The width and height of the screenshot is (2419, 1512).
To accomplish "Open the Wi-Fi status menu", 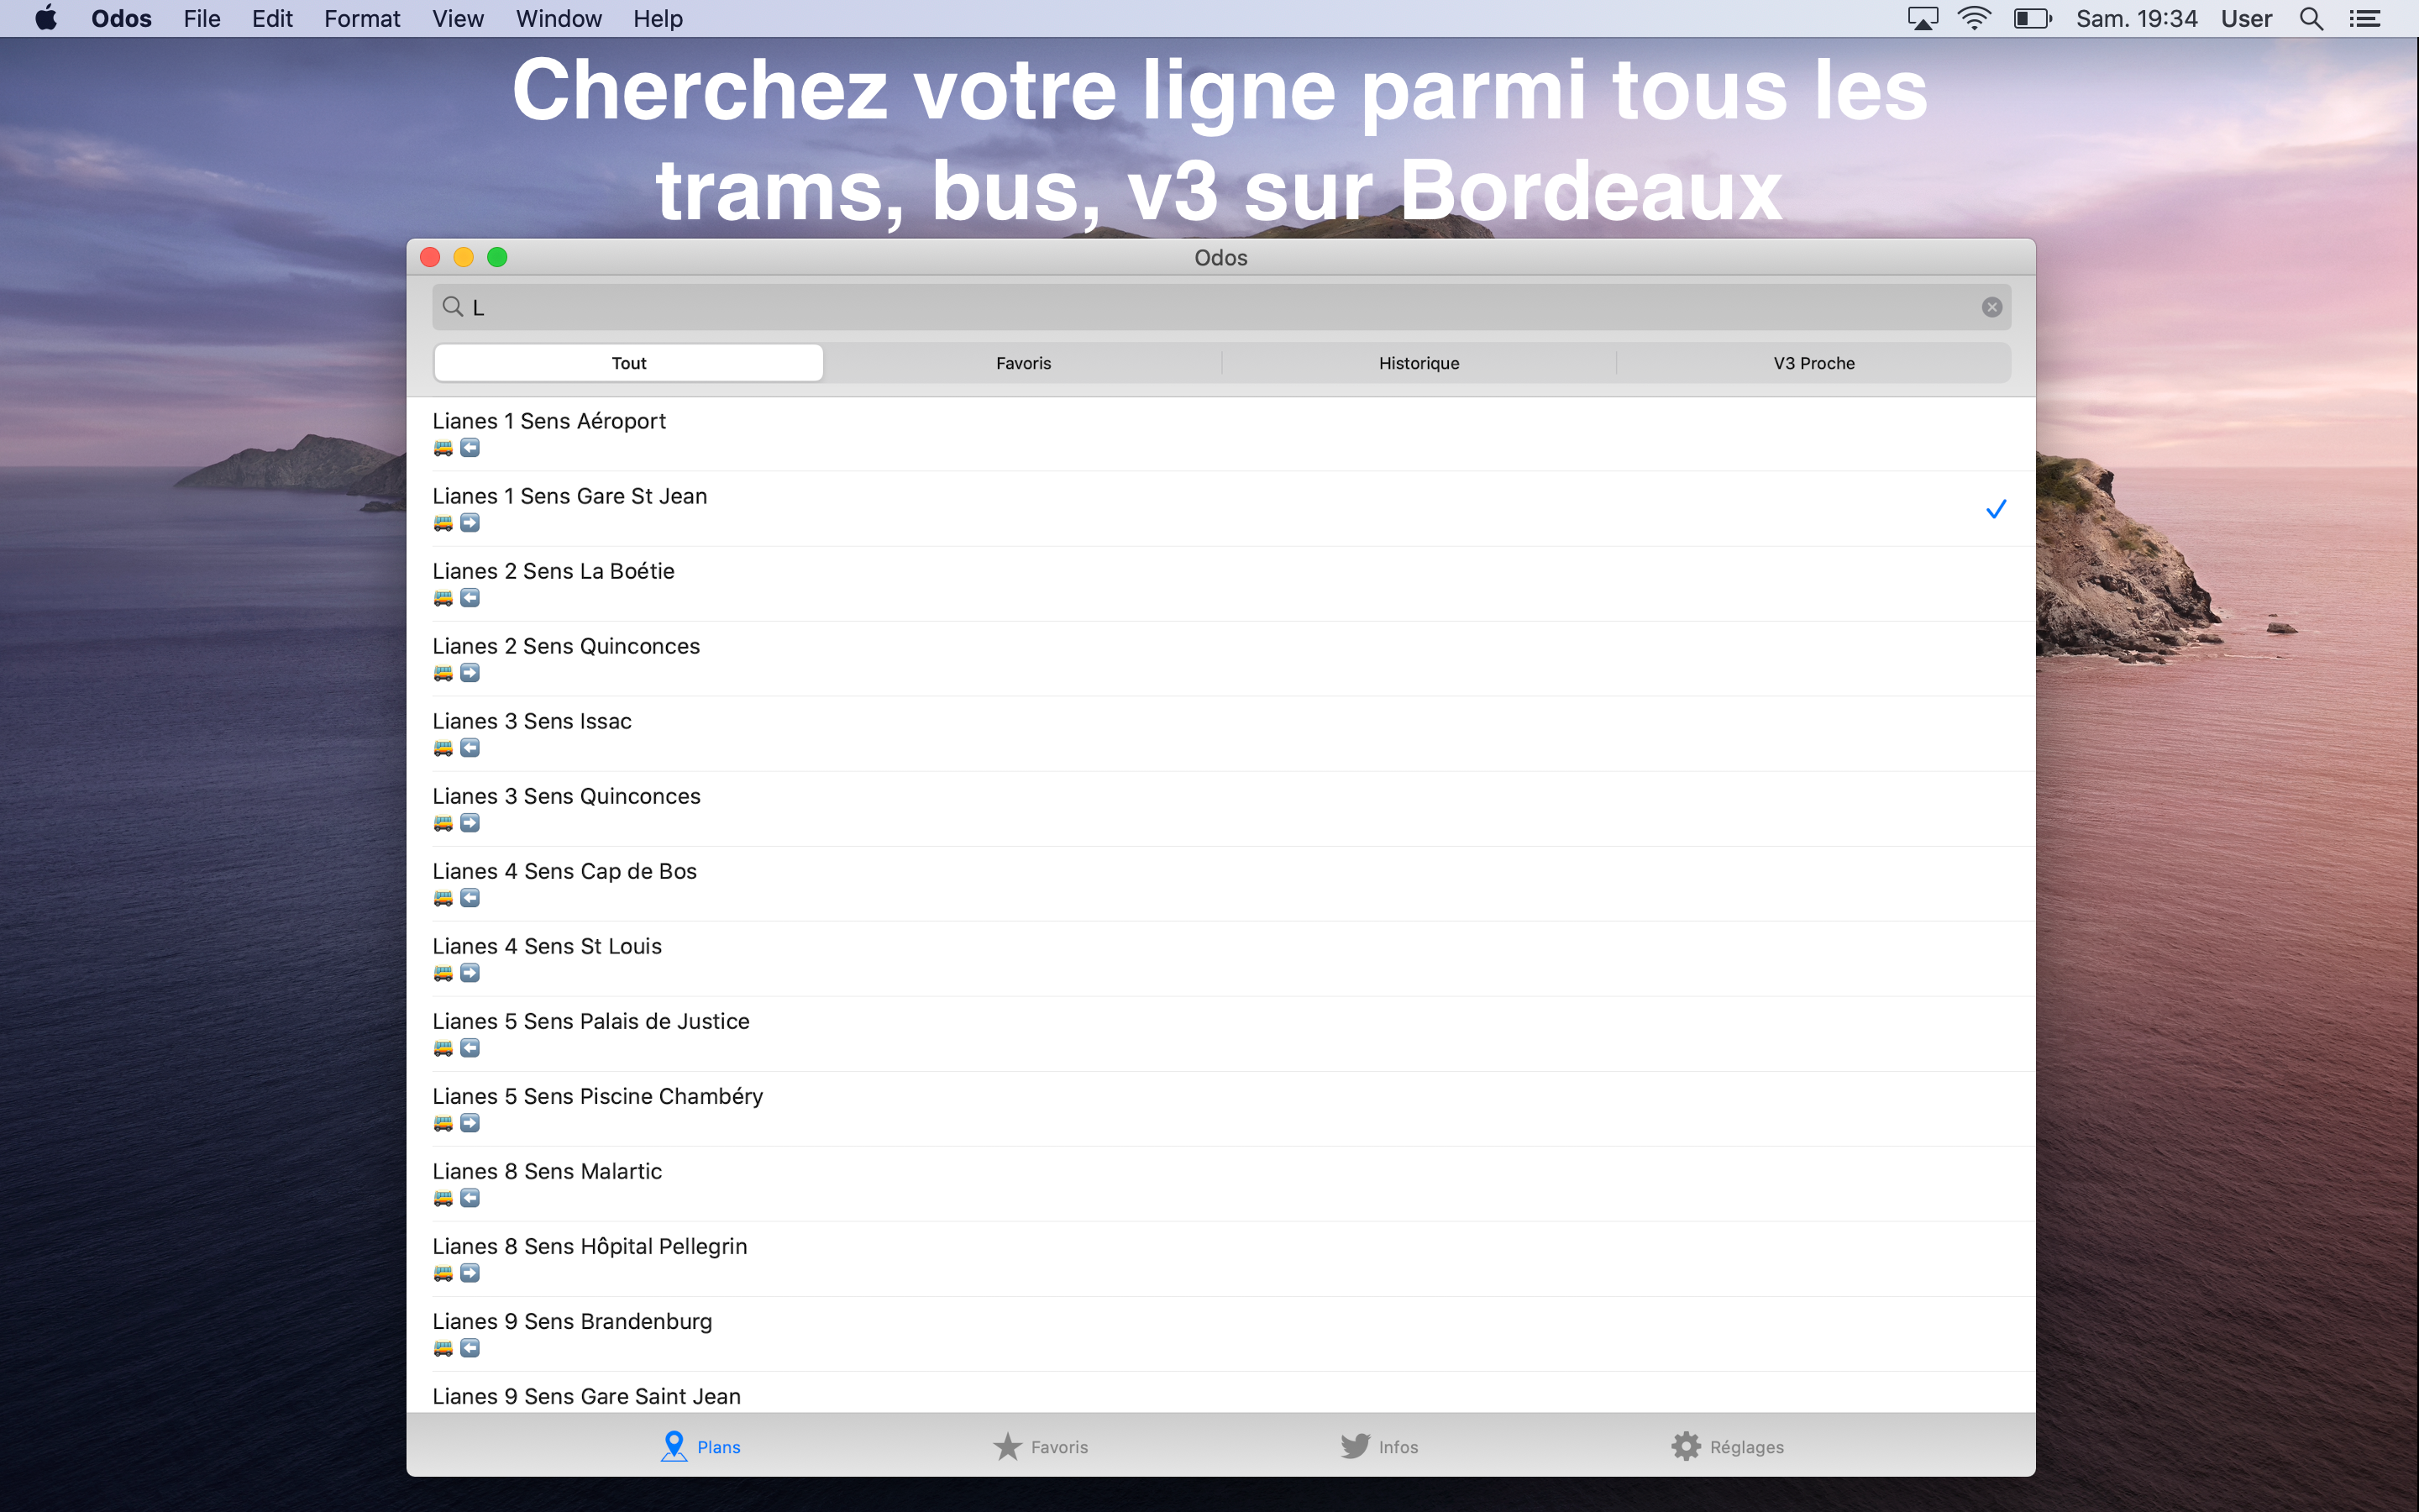I will (x=1973, y=19).
